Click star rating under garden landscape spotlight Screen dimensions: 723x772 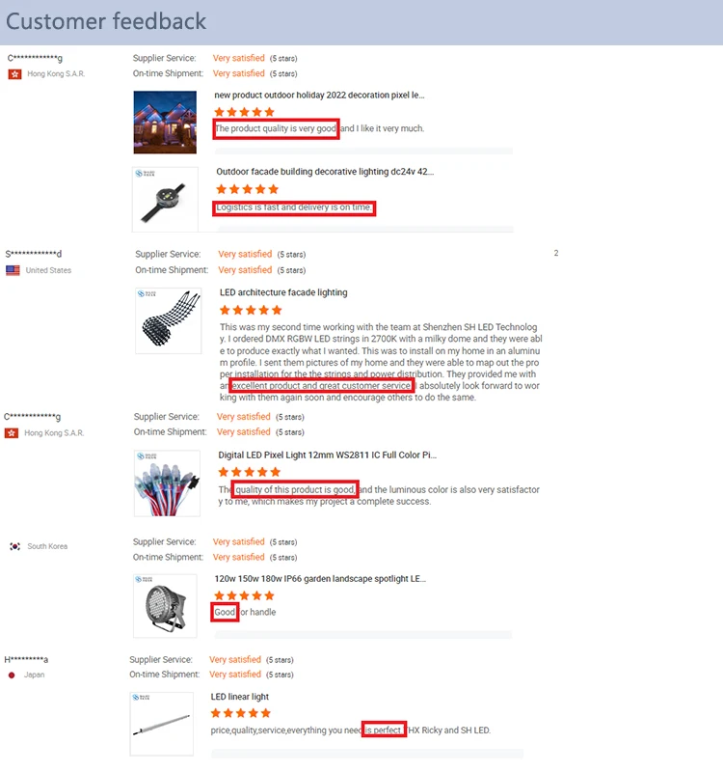[245, 595]
